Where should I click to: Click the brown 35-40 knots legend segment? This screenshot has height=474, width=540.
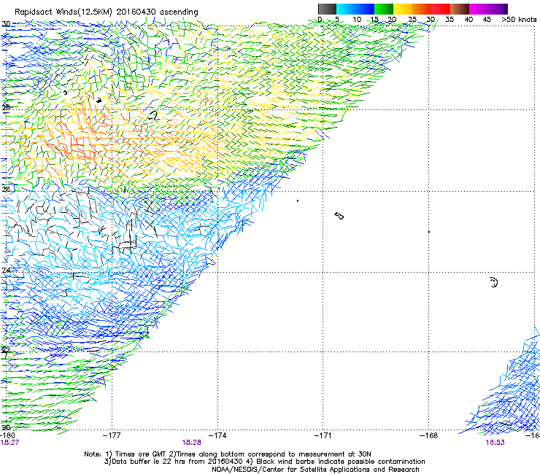(460, 9)
